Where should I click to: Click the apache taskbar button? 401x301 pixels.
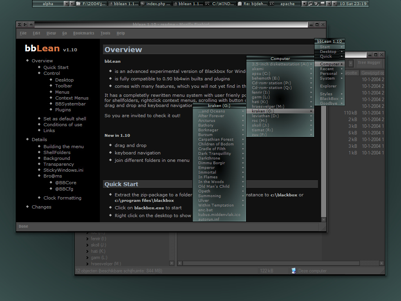(287, 4)
